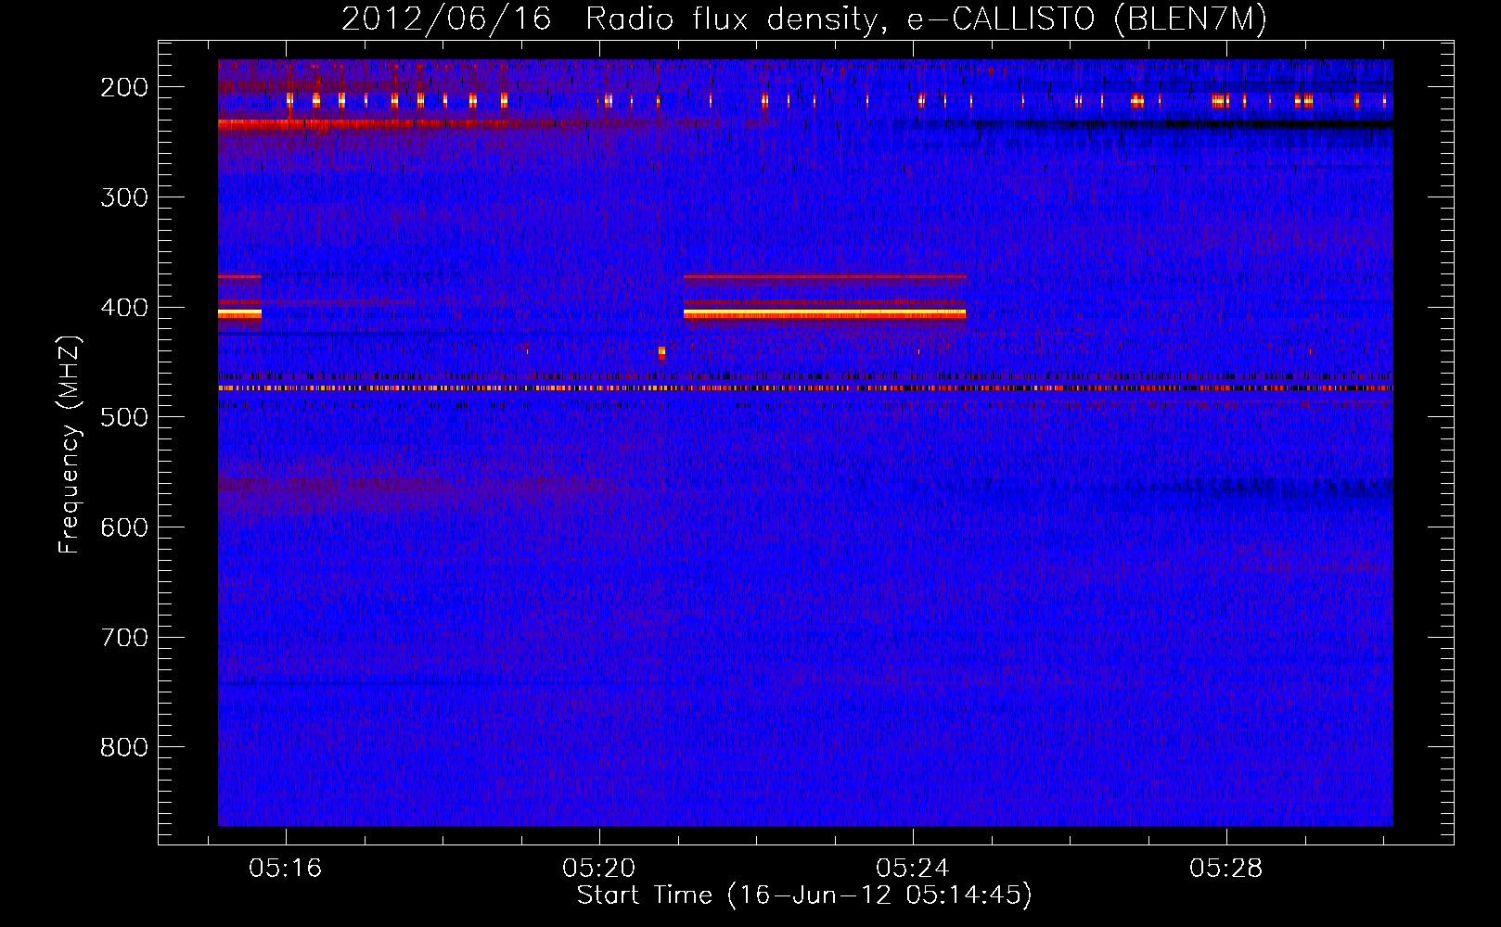Click the 05:16 time tick label
This screenshot has height=927, width=1501.
coord(286,868)
